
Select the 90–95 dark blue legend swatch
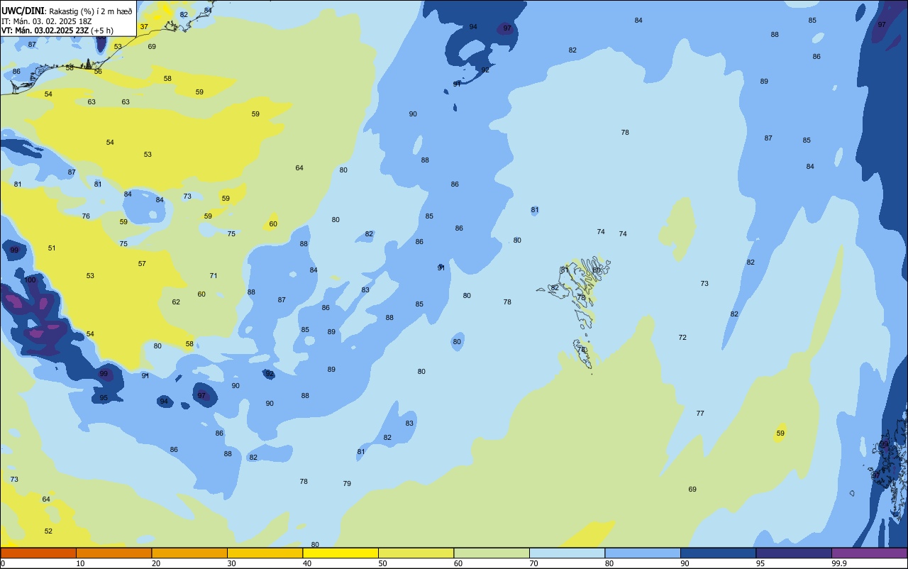(718, 553)
